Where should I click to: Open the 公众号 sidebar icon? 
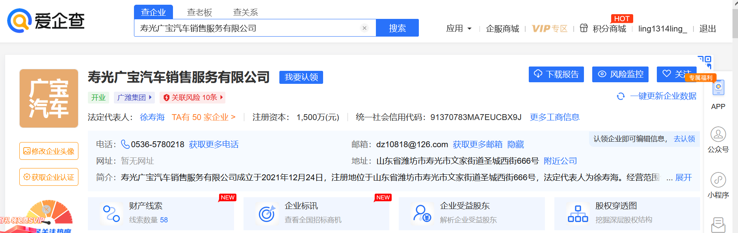[718, 135]
